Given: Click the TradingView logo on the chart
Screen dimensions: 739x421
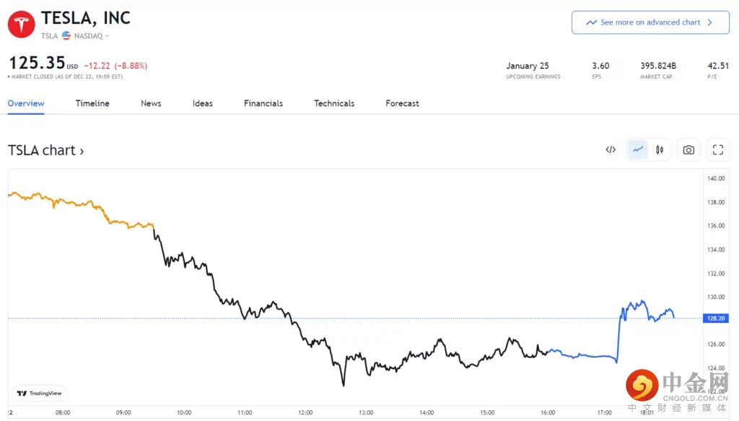Looking at the screenshot, I should [39, 393].
